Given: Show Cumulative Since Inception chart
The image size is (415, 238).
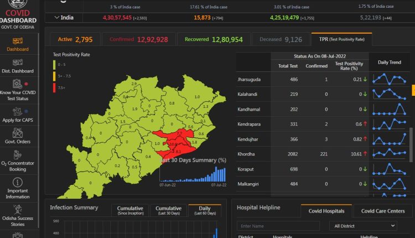Looking at the screenshot, I should (130, 210).
